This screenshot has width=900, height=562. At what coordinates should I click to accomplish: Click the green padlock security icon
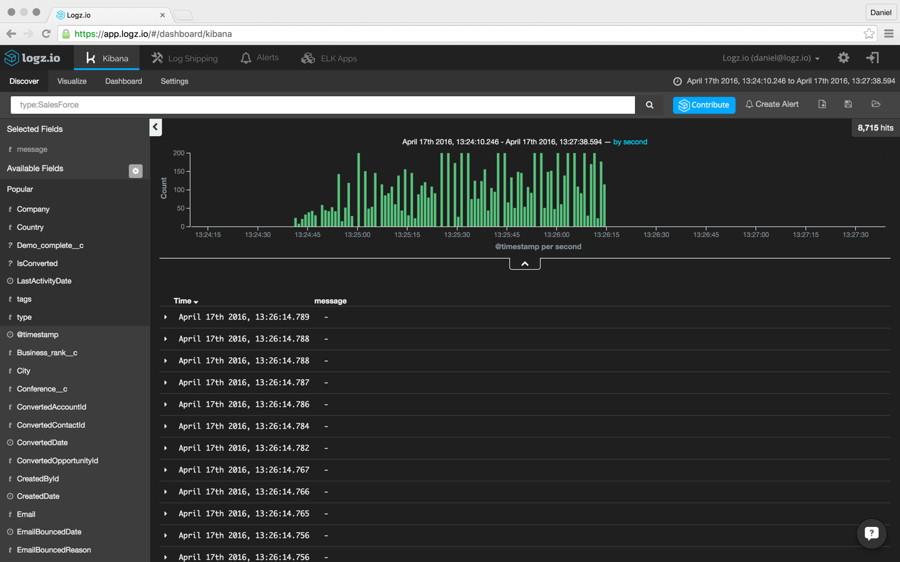(x=66, y=34)
